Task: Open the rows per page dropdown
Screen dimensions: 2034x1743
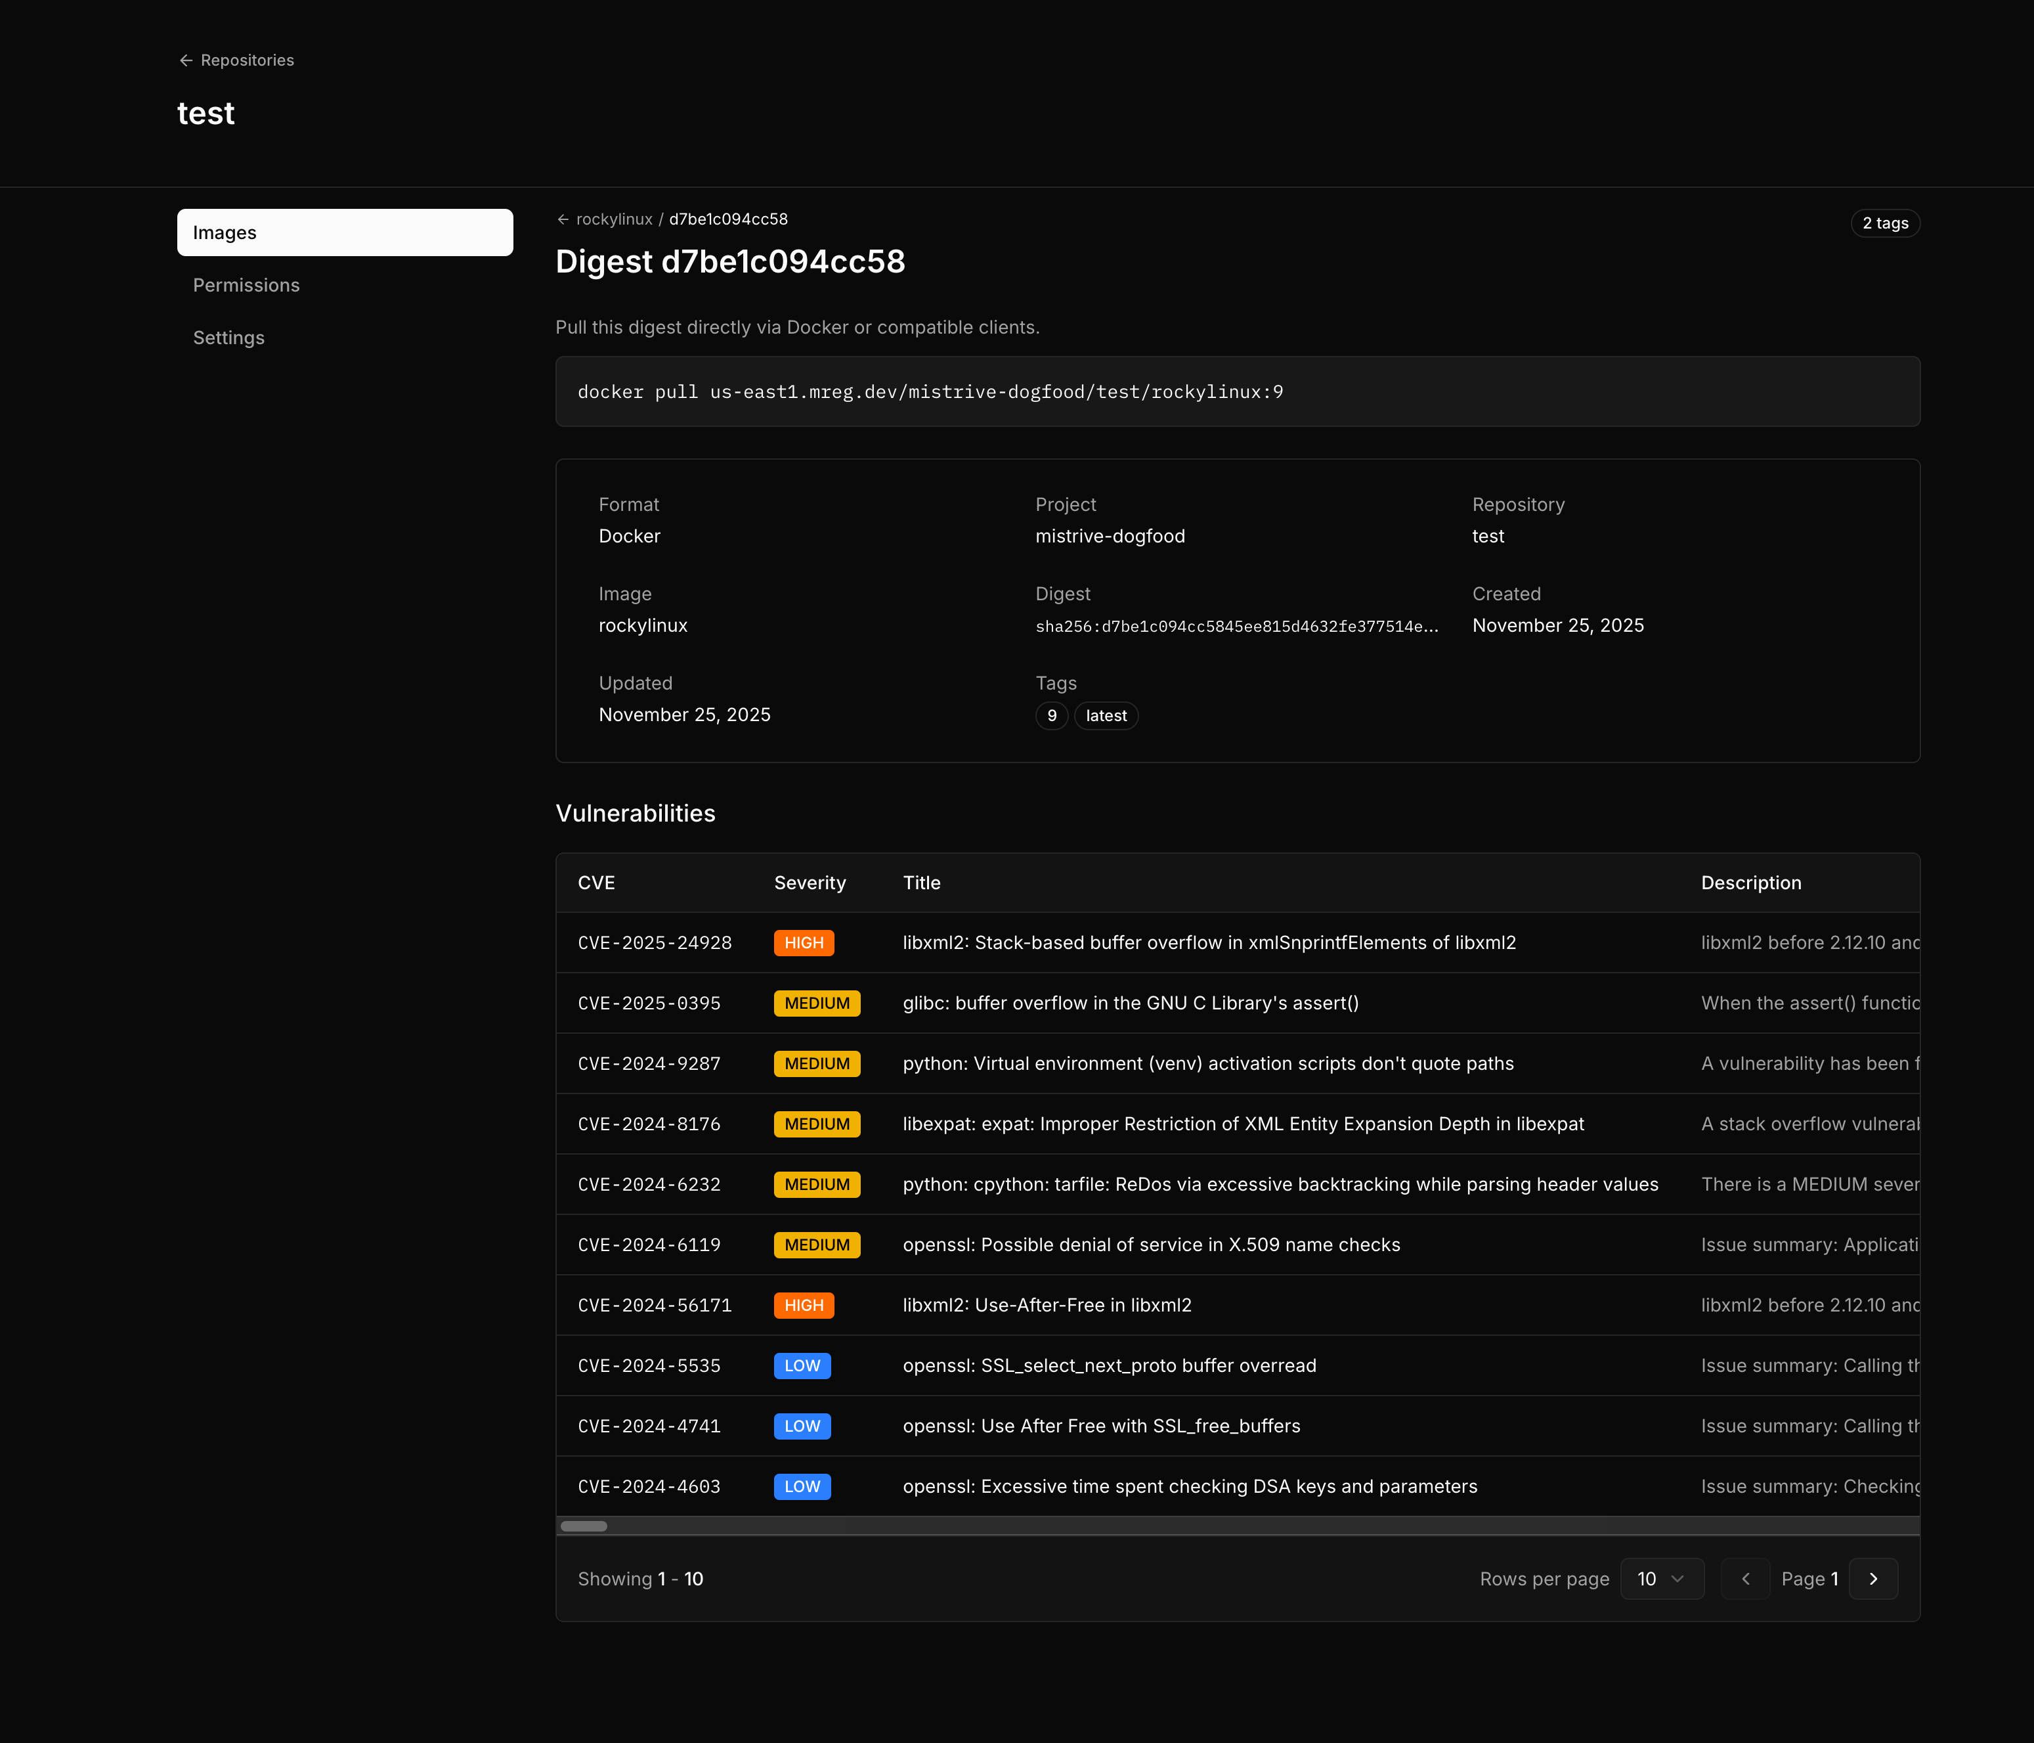Action: 1662,1578
